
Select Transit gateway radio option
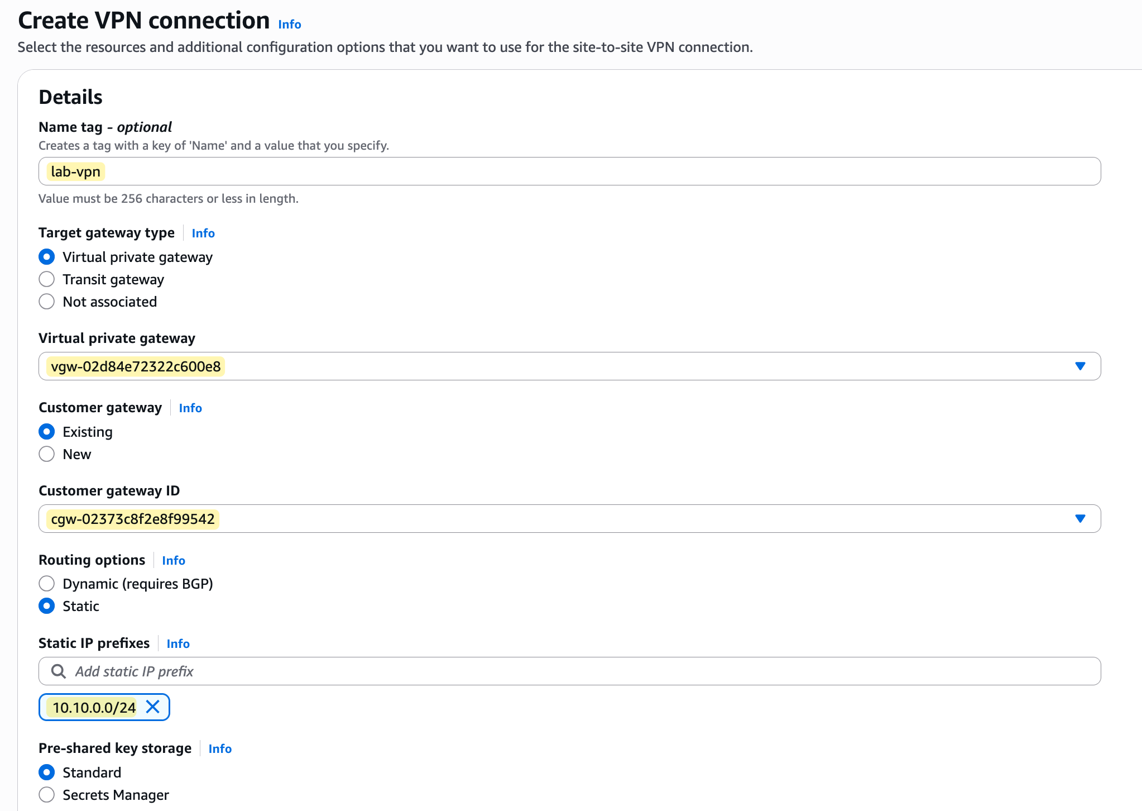tap(47, 279)
